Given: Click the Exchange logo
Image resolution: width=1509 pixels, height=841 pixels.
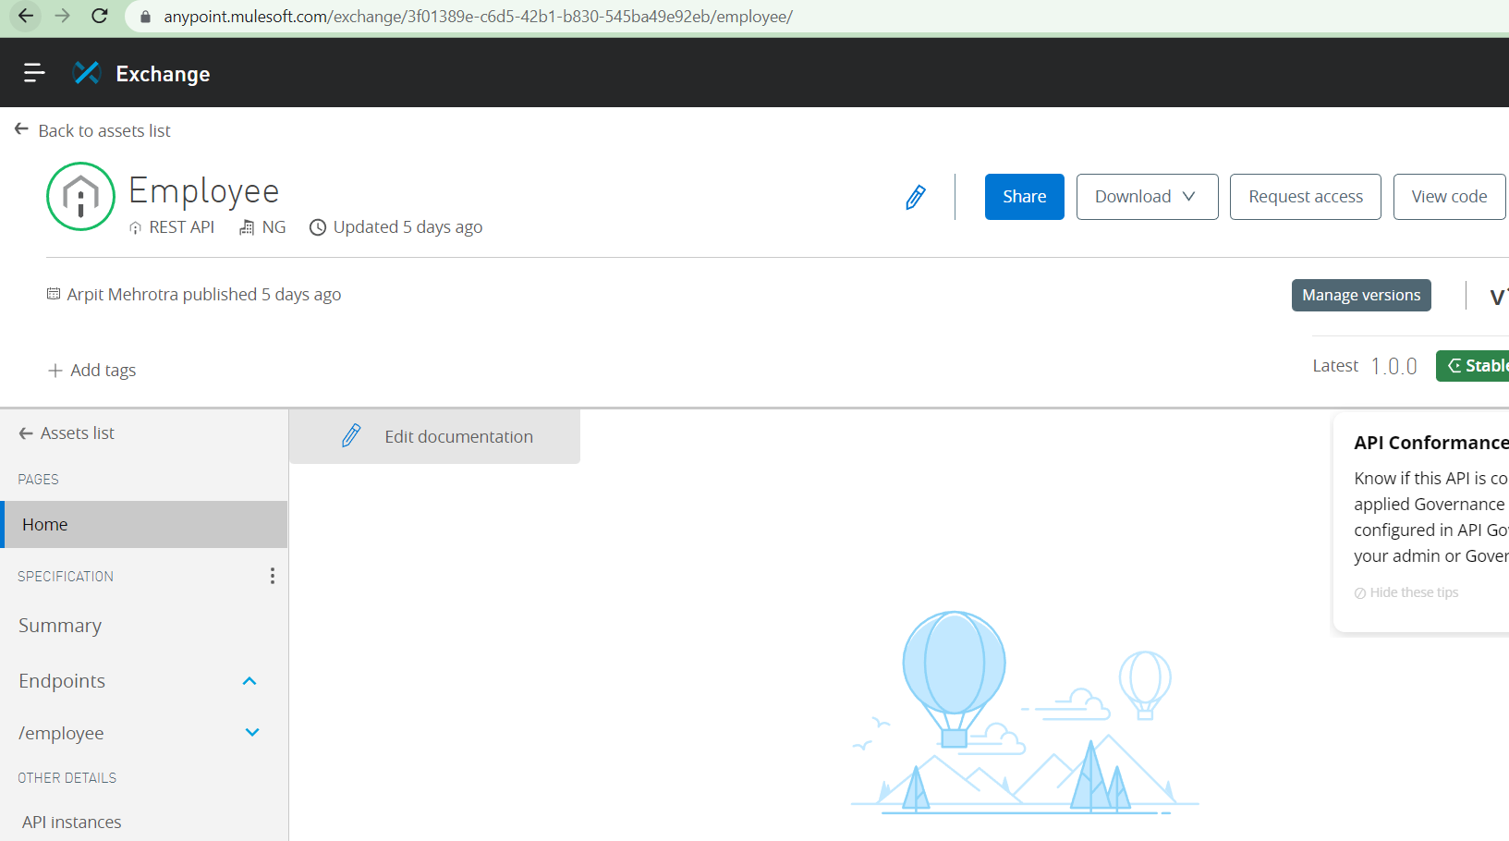Looking at the screenshot, I should (x=86, y=72).
